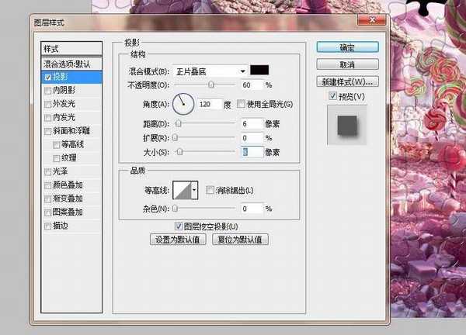Enable the 内阴影 inner shadow checkbox
Screen dimensions: 466x335
[x=49, y=91]
